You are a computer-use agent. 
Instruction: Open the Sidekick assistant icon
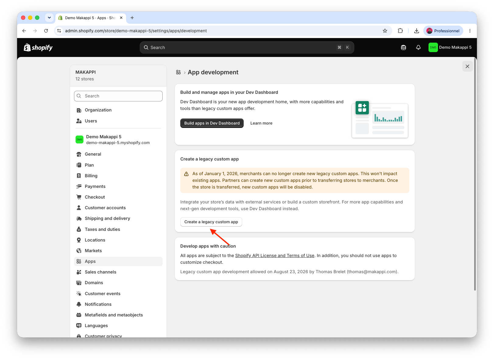(404, 48)
